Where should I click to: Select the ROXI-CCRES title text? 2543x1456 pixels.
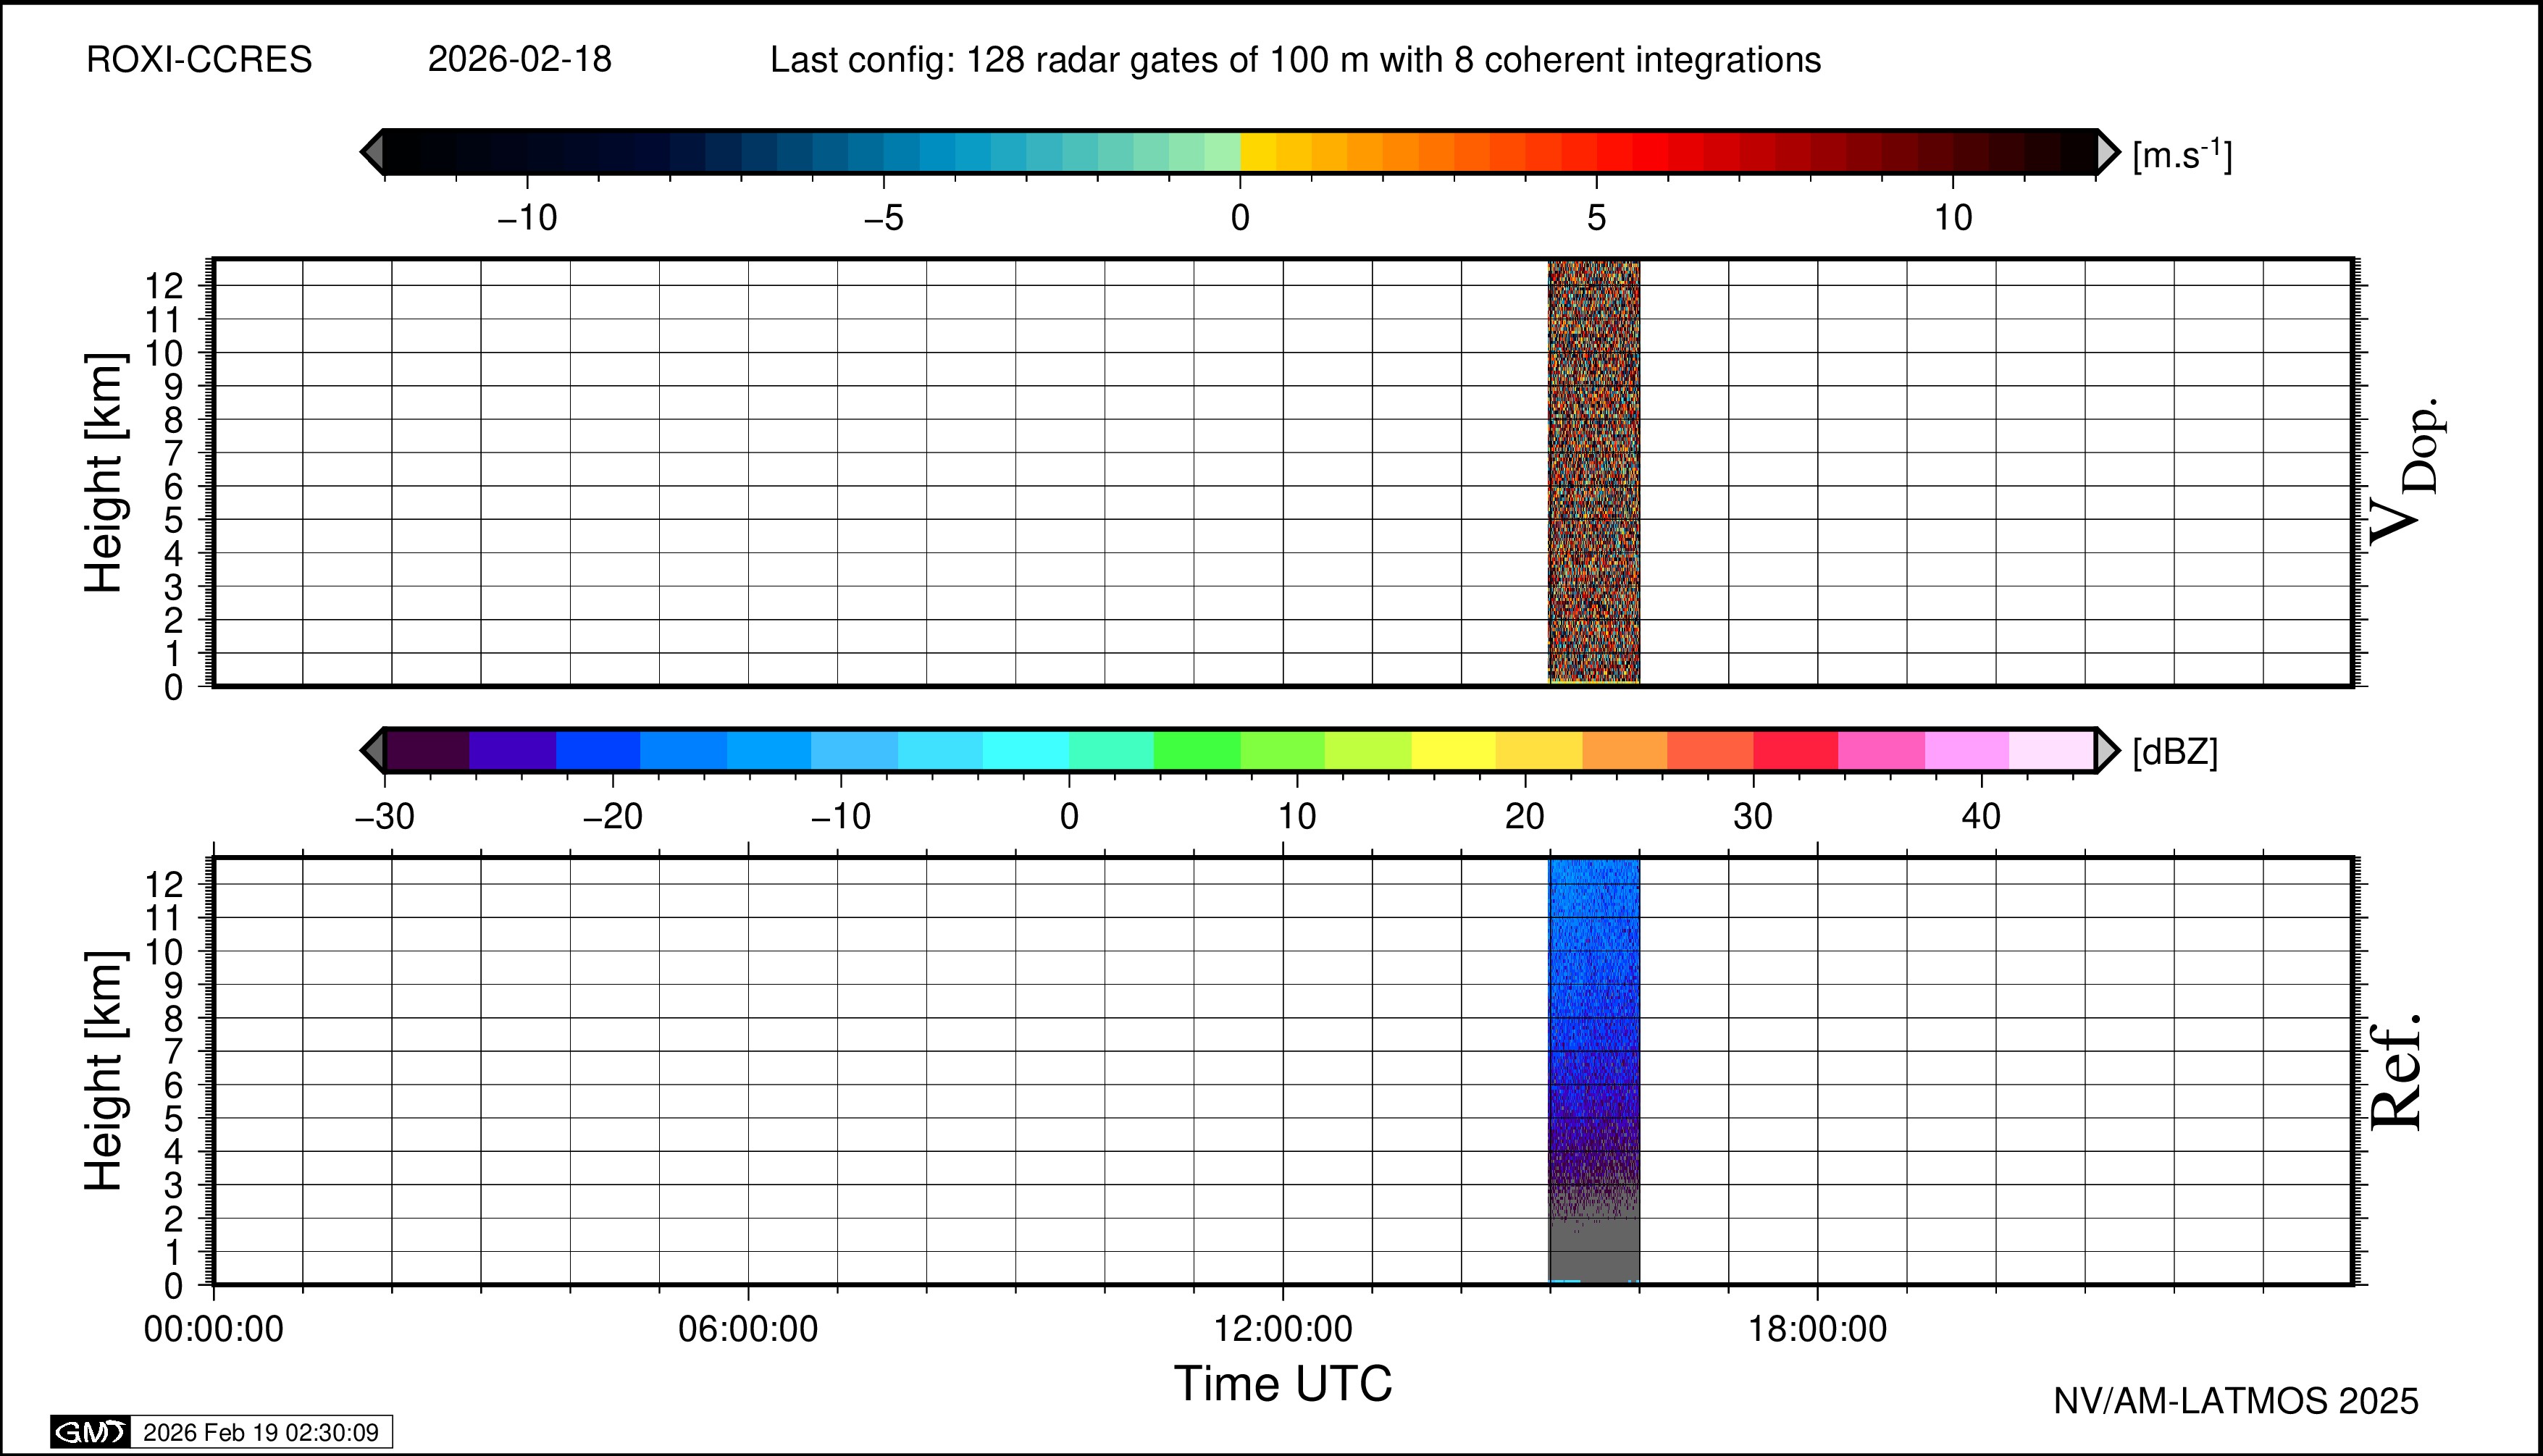point(199,60)
